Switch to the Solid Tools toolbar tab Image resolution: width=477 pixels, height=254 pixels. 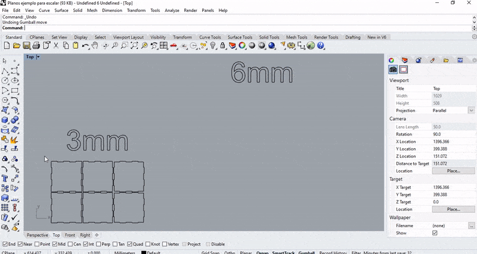click(269, 37)
